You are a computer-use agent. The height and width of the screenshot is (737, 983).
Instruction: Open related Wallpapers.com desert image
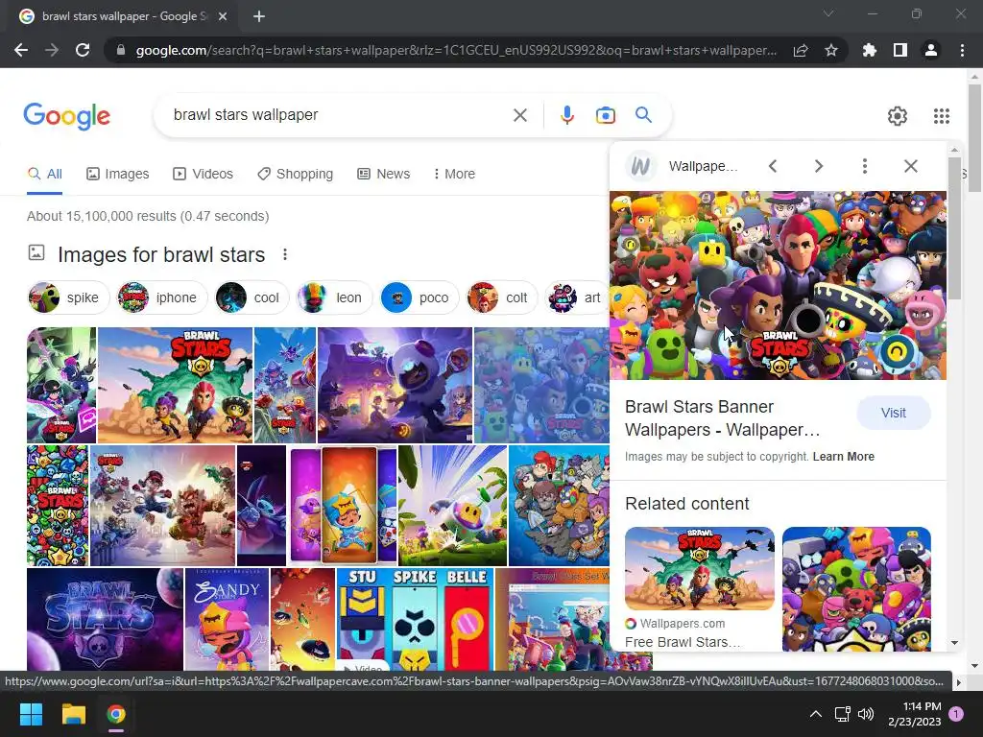(700, 568)
